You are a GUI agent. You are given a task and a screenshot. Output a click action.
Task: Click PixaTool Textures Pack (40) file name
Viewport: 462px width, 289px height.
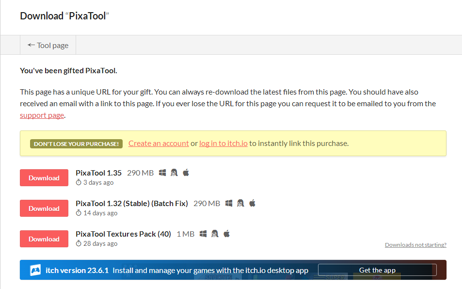coord(124,234)
